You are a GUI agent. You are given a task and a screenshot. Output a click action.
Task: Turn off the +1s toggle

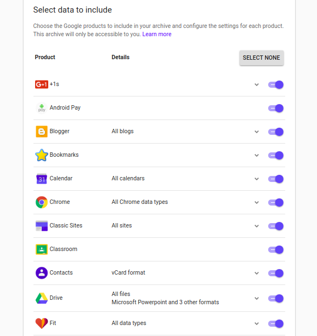pos(276,84)
